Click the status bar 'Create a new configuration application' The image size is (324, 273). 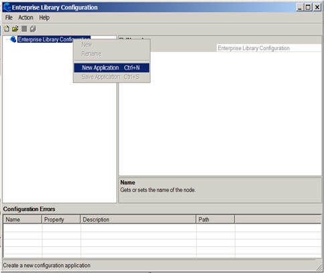click(x=47, y=266)
